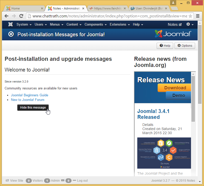
Task: Click the Joomla logo icon in admin menu
Action: pyautogui.click(x=10, y=25)
